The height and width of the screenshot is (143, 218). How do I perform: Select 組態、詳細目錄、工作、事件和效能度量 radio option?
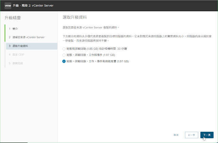coord(64,61)
